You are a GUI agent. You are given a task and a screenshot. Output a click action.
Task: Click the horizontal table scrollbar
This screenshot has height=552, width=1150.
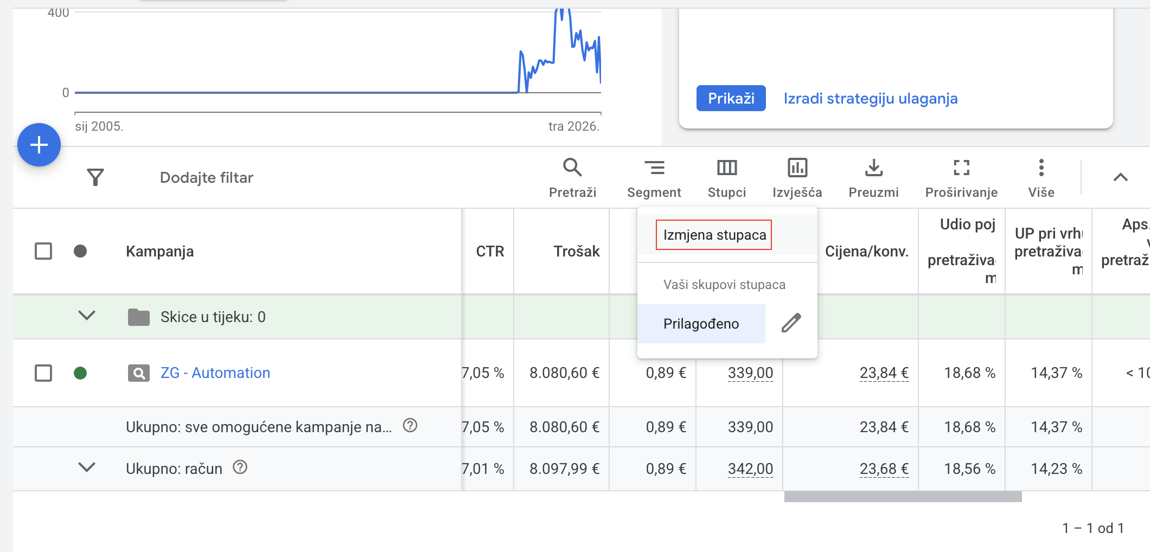pyautogui.click(x=903, y=497)
